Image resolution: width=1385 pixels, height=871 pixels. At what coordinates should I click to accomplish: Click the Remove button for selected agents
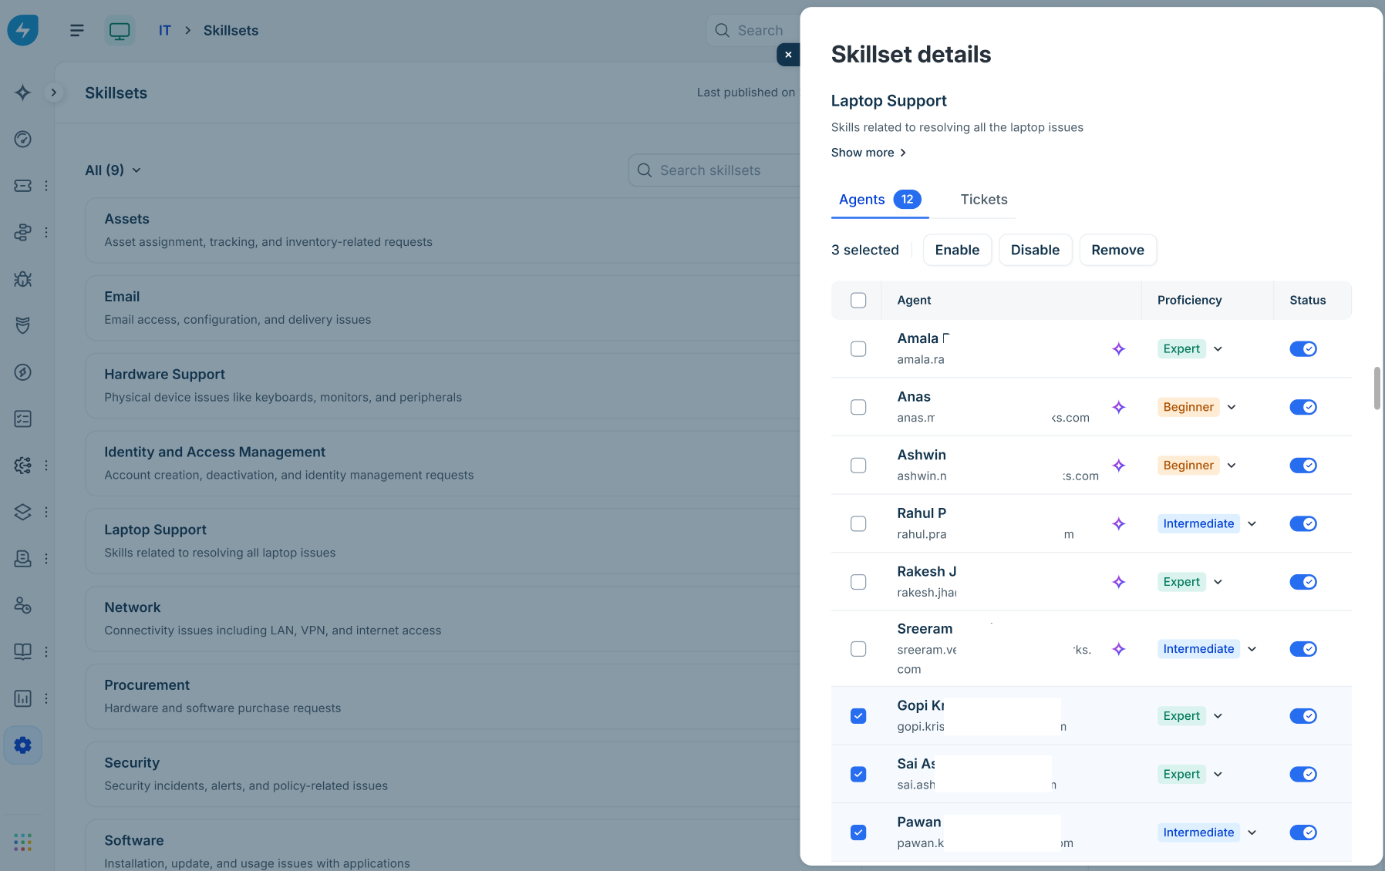click(x=1117, y=250)
